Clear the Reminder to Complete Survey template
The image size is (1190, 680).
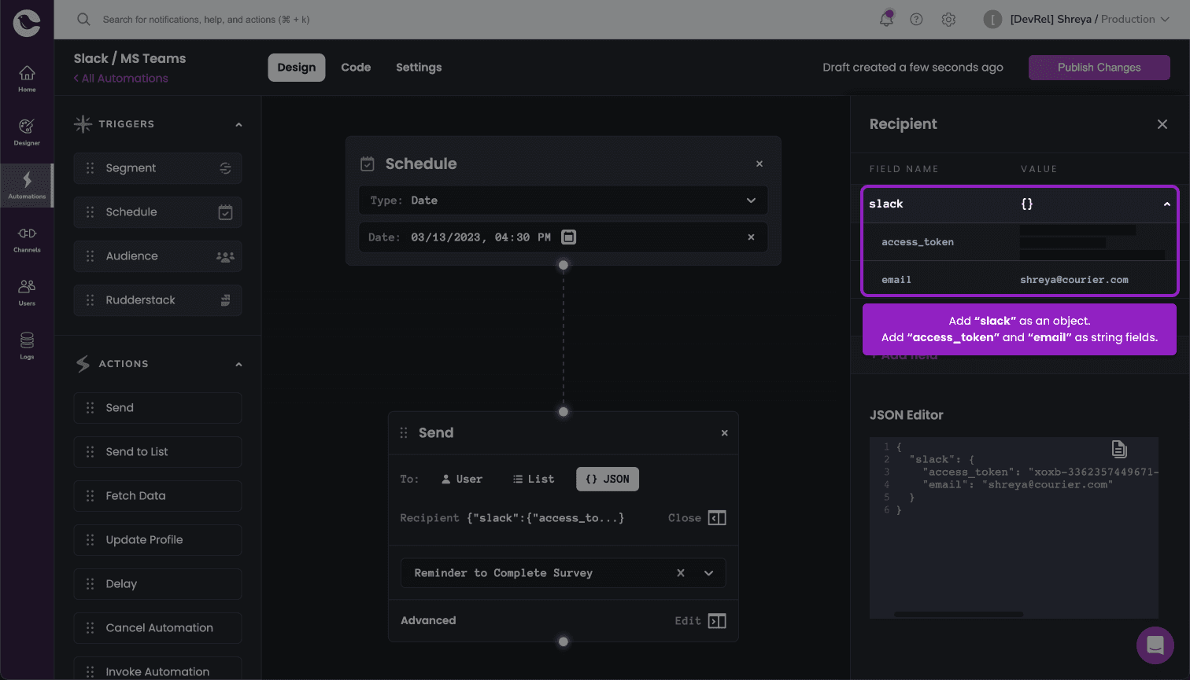click(x=681, y=572)
